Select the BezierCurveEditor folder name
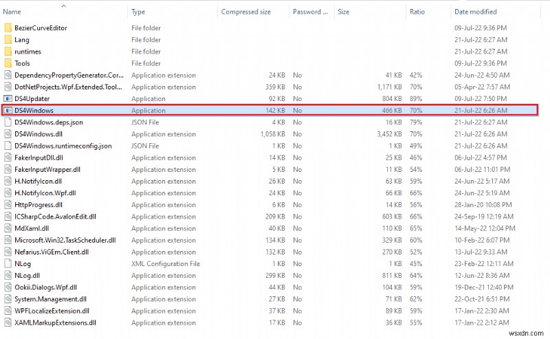 coord(41,28)
